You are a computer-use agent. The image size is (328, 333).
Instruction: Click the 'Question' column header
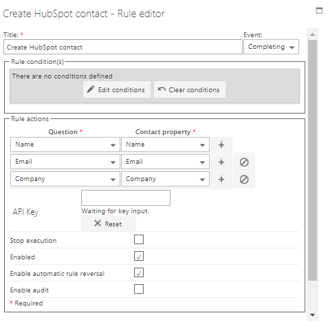pos(63,132)
